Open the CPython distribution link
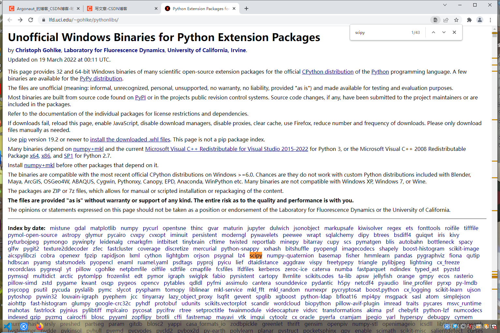Image resolution: width=500 pixels, height=333 pixels. click(328, 72)
